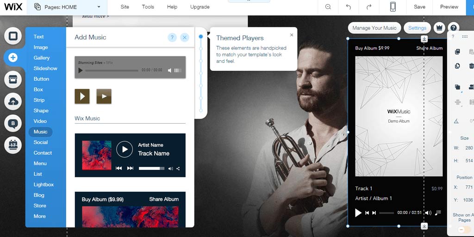Click the music player progress bar
Viewport: 474px width, 237px height.
pos(387,213)
